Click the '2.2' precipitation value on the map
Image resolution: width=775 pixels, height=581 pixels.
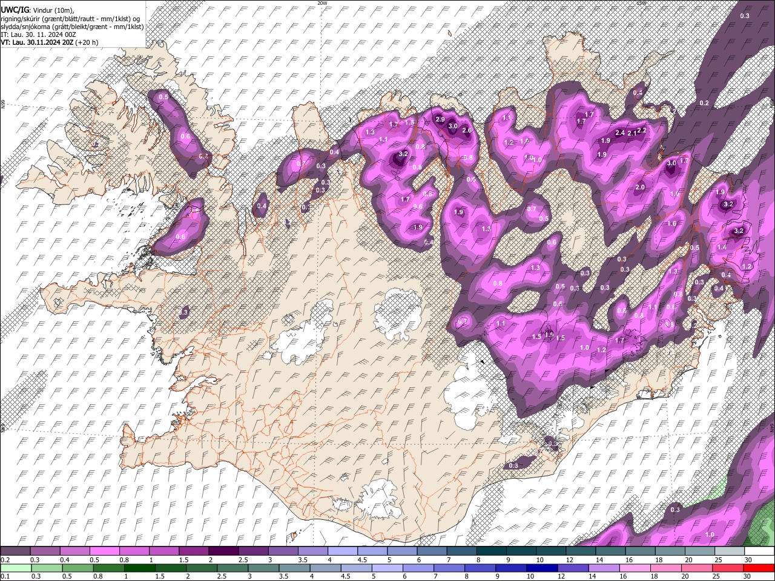pos(642,130)
